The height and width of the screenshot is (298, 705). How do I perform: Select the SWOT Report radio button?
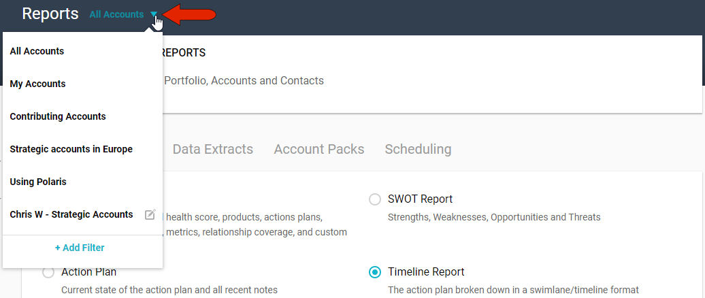tap(374, 199)
